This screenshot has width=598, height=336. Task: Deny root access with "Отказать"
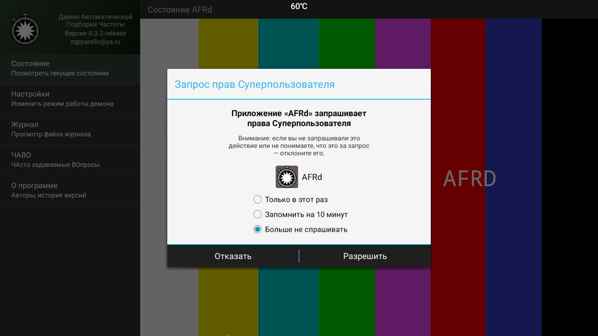click(233, 256)
